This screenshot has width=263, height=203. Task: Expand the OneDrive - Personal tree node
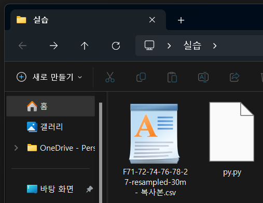pos(16,148)
